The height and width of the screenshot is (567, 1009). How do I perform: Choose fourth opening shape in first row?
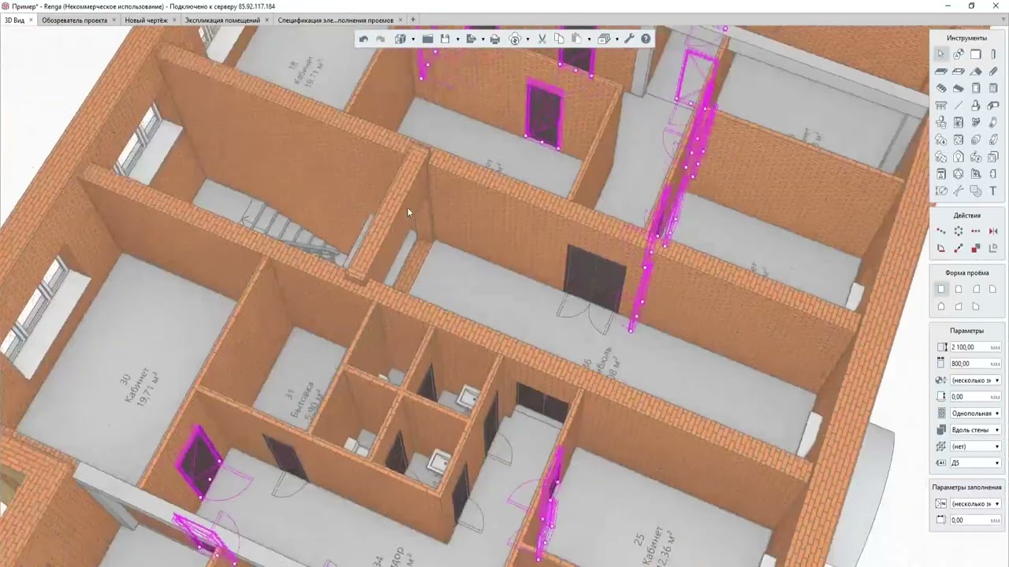993,289
